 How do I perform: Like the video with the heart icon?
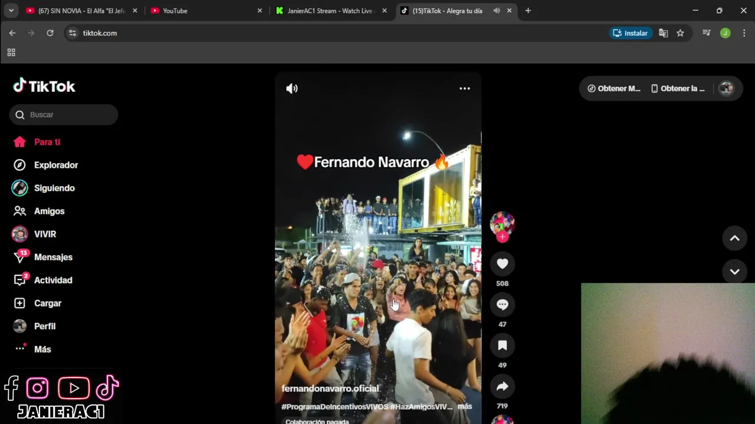(503, 264)
